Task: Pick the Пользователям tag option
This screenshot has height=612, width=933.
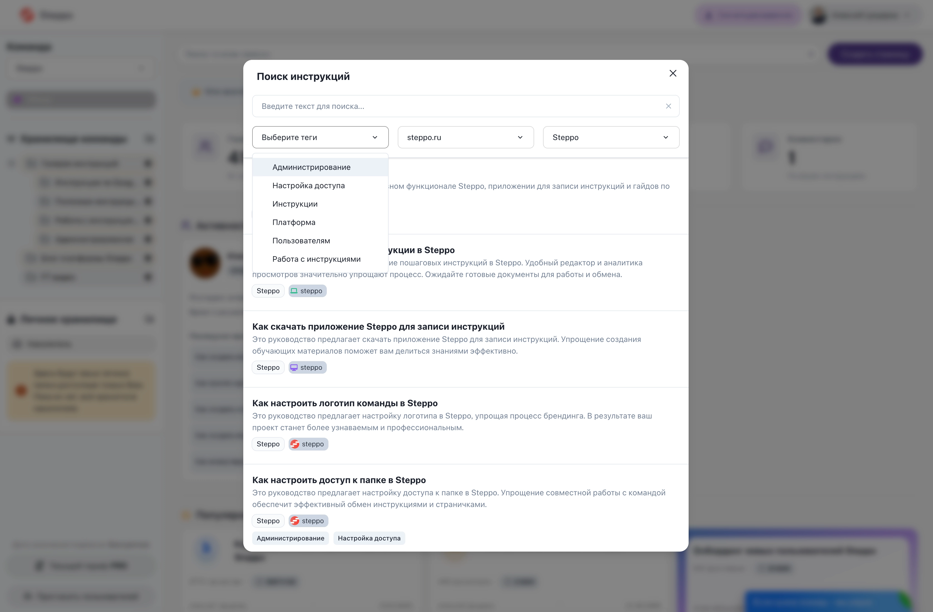Action: pyautogui.click(x=301, y=241)
